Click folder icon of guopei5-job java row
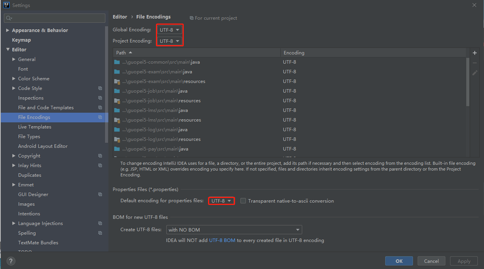484x269 pixels. pyautogui.click(x=117, y=91)
